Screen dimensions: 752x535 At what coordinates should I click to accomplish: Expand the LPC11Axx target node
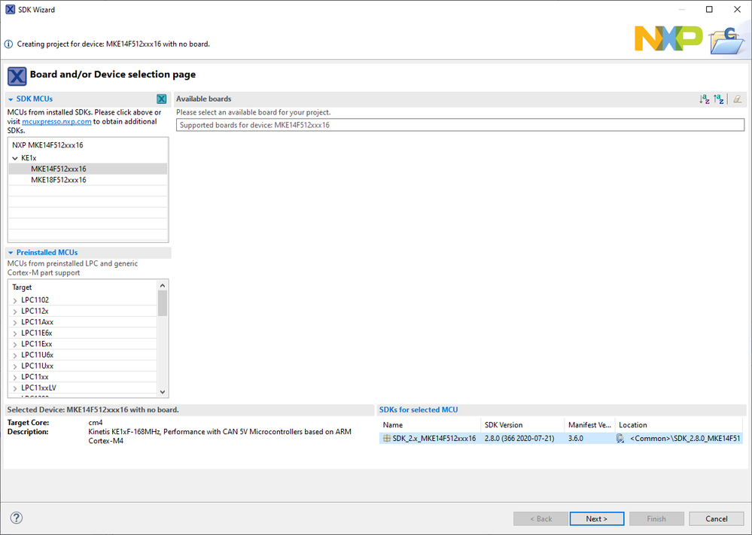(15, 323)
